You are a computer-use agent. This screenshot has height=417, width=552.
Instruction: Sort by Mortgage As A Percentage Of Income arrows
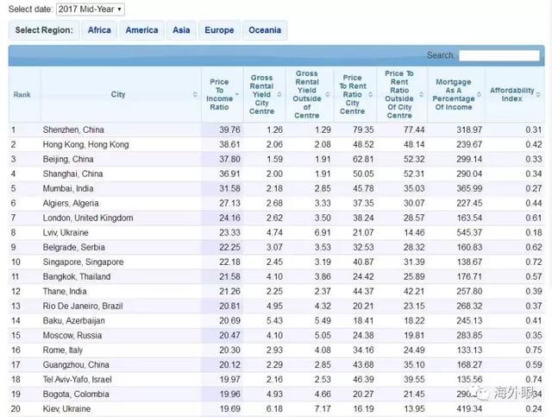point(480,94)
